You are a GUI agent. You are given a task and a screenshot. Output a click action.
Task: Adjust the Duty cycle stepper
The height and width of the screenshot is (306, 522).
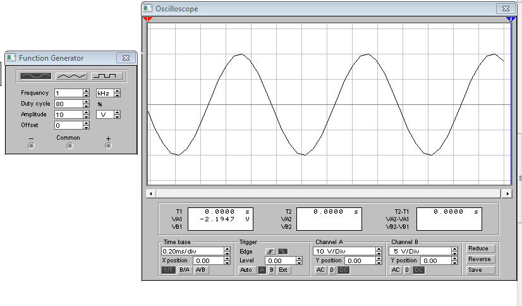pos(86,104)
